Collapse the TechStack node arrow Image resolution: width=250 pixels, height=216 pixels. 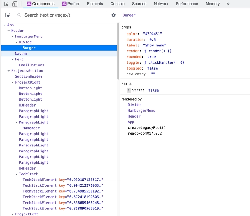point(17,174)
